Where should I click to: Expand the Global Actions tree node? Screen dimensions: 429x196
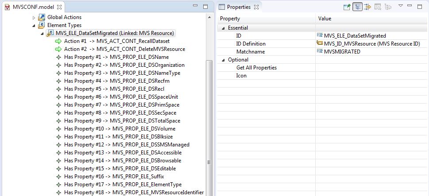34,18
